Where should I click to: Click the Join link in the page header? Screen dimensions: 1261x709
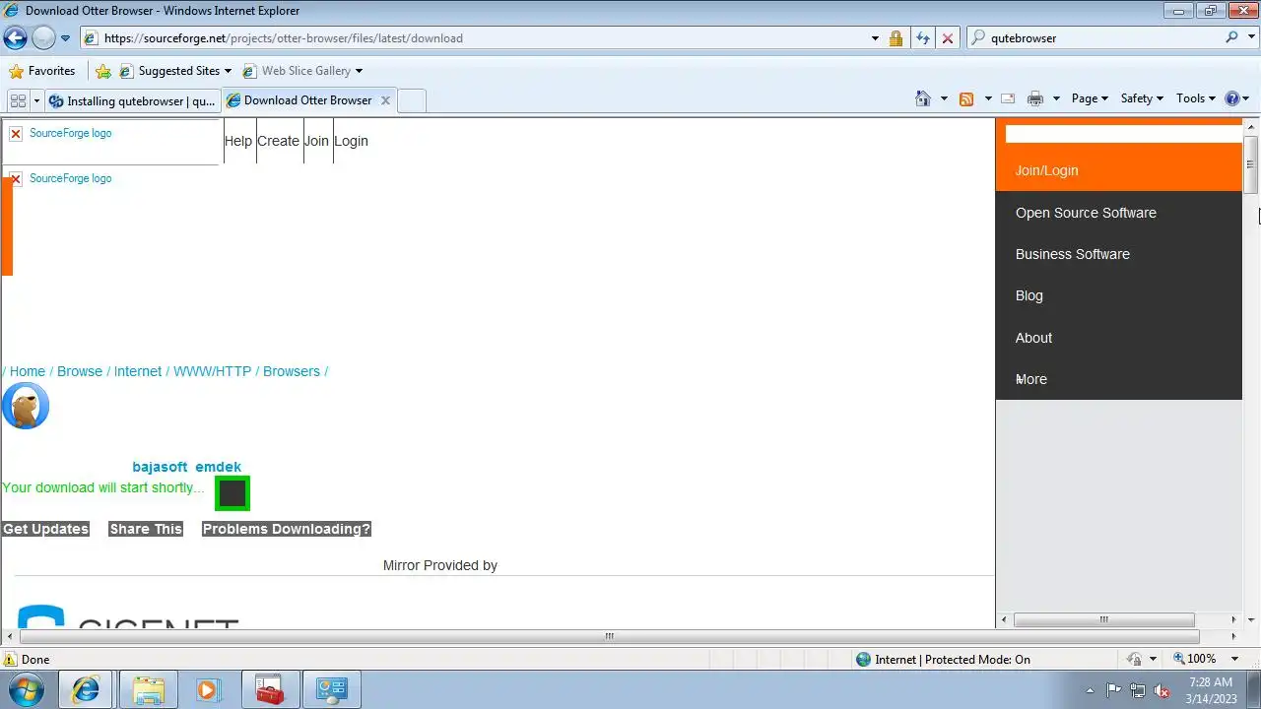(316, 141)
